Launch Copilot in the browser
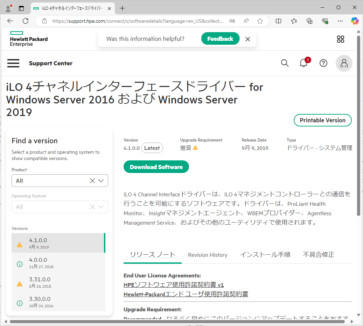This screenshot has width=363, height=326. tap(355, 21)
